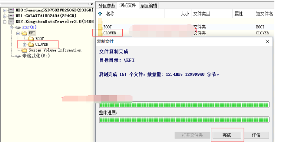Image resolution: width=281 pixels, height=144 pixels.
Task: Close the 复制文件 dialog
Action: tap(267, 42)
